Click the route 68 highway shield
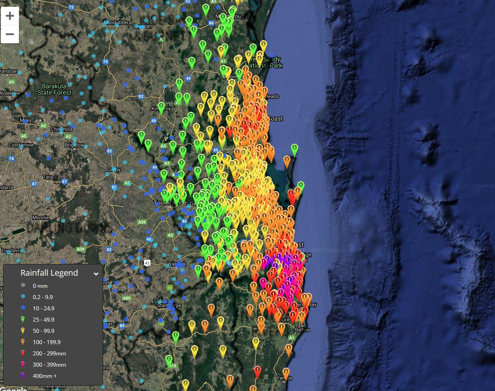The width and height of the screenshot is (495, 391). pos(154,167)
